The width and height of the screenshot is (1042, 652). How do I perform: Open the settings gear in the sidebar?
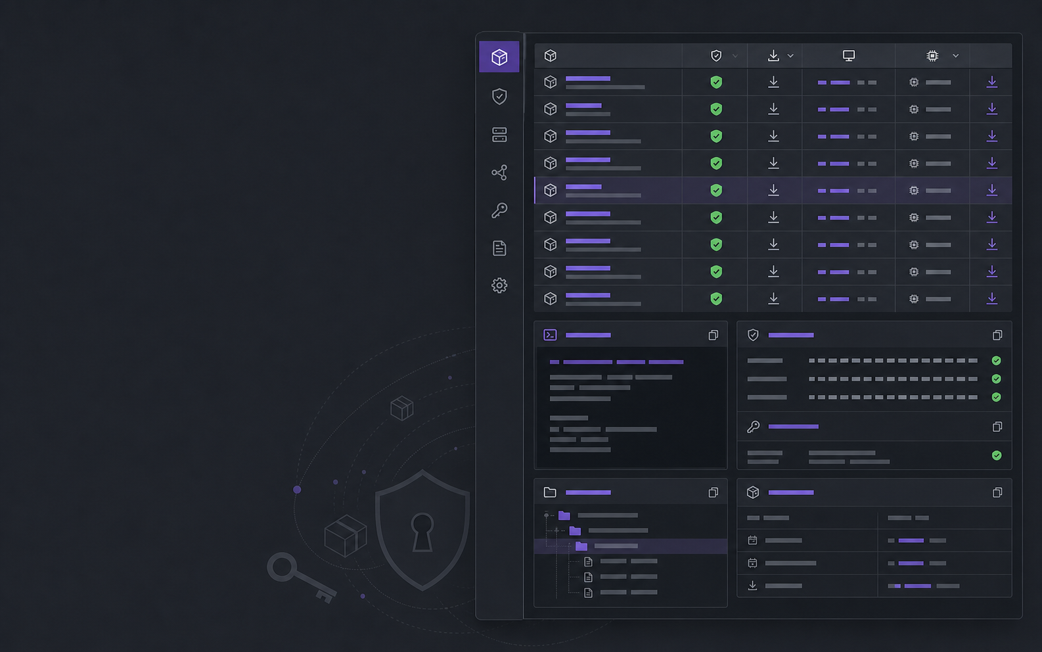499,285
